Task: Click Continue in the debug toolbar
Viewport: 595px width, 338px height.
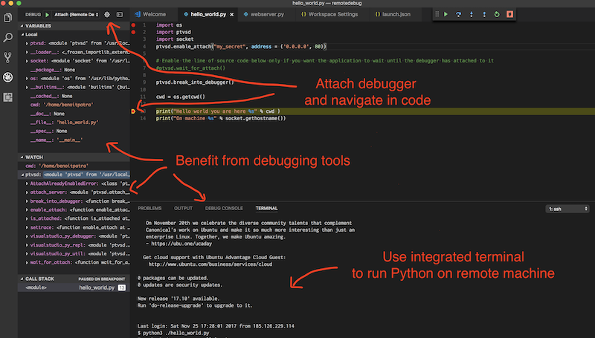Action: (446, 14)
